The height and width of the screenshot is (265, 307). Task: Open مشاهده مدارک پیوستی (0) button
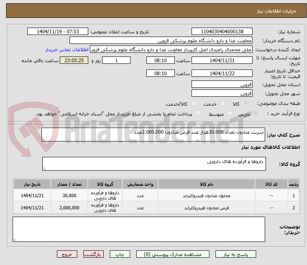pyautogui.click(x=173, y=254)
